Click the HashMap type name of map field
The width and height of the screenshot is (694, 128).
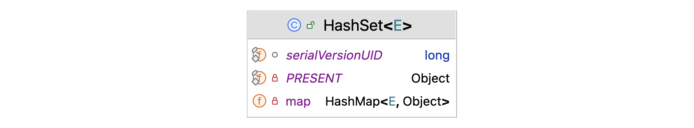pos(352,101)
